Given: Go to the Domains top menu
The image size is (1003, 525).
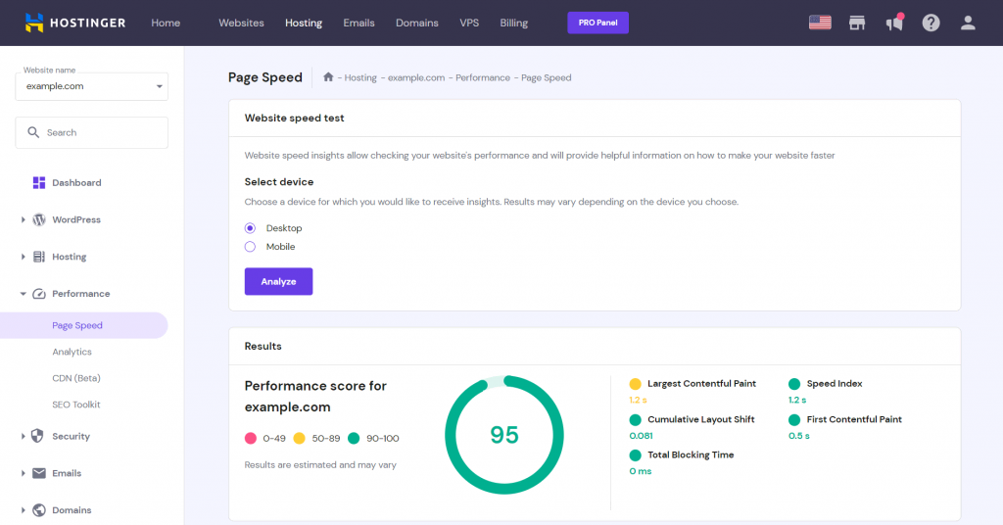Looking at the screenshot, I should click(417, 23).
